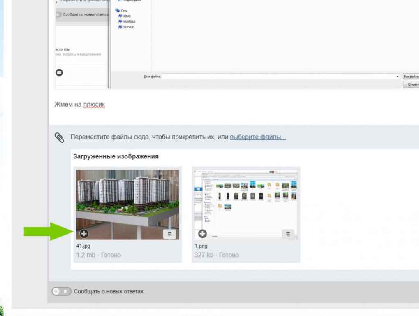Click the '41.jpg' file name
The width and height of the screenshot is (419, 316).
(83, 246)
